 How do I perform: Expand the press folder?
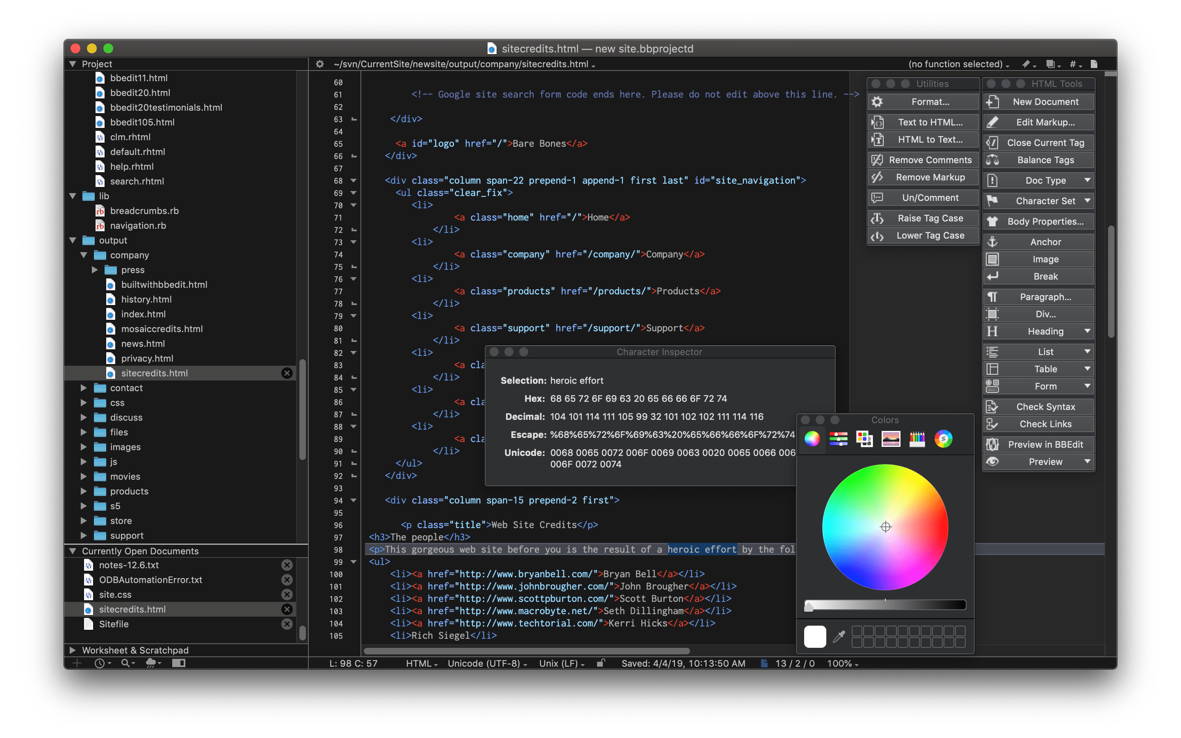tap(95, 270)
